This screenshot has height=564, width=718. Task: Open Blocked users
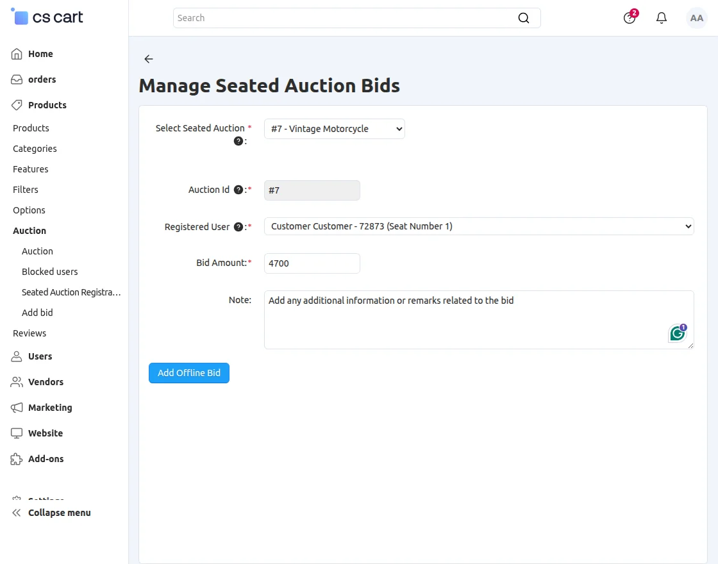tap(49, 272)
